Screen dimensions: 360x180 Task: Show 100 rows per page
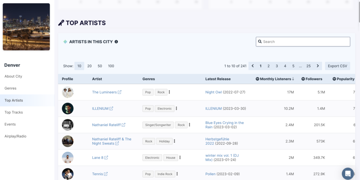point(111,66)
